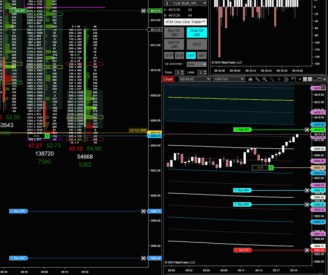
Task: Open Dir 2nd Order None dropdown
Action: click(197, 64)
